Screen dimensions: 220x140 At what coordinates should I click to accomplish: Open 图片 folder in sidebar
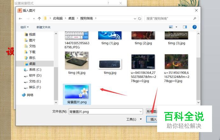30,40
